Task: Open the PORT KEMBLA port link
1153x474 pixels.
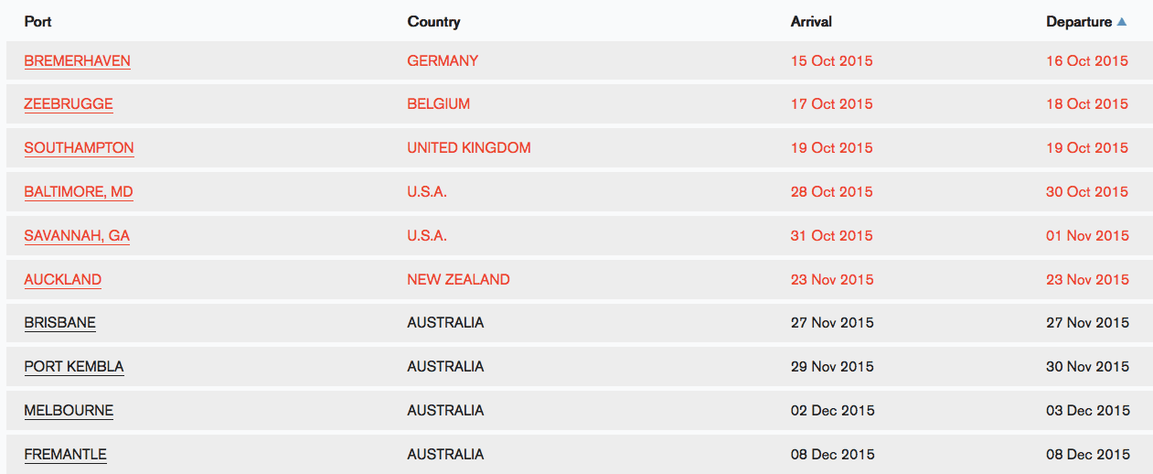Action: click(x=74, y=367)
